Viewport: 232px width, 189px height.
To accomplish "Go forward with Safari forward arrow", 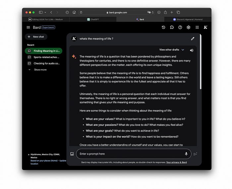I will (x=57, y=13).
